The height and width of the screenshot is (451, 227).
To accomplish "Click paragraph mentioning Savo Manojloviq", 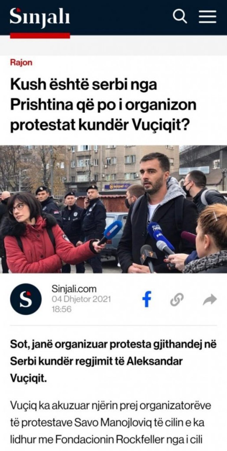I will click(111, 423).
